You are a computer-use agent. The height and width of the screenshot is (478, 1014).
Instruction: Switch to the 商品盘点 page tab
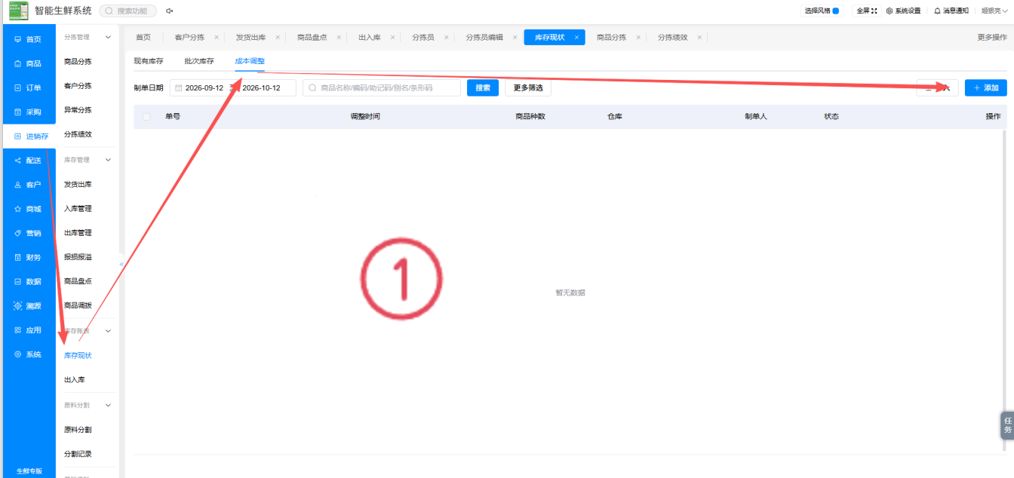(312, 37)
